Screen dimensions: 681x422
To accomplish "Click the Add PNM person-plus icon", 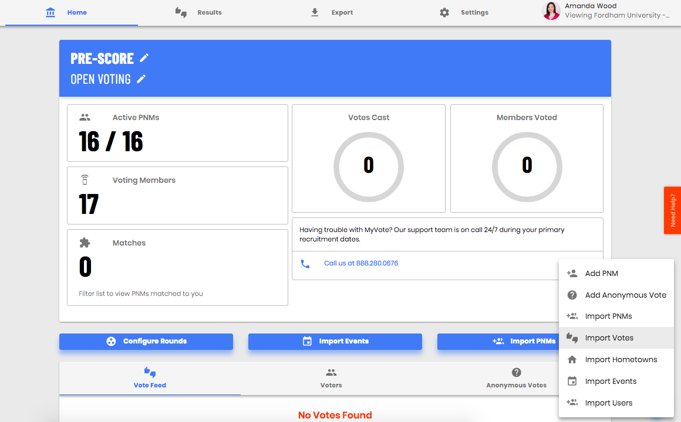I will (x=572, y=273).
